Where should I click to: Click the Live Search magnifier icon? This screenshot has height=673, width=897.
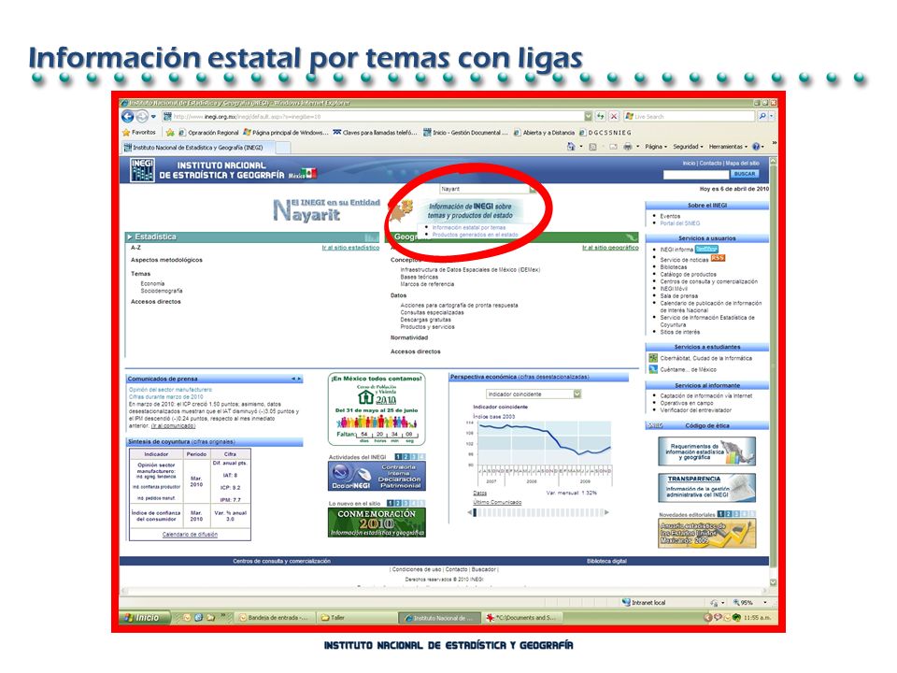[x=762, y=116]
